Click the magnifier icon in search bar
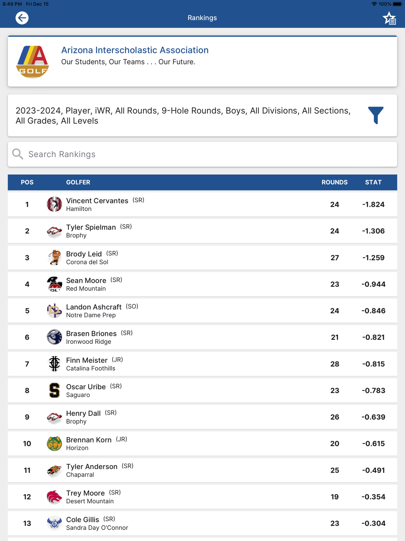The height and width of the screenshot is (541, 405). tap(18, 154)
